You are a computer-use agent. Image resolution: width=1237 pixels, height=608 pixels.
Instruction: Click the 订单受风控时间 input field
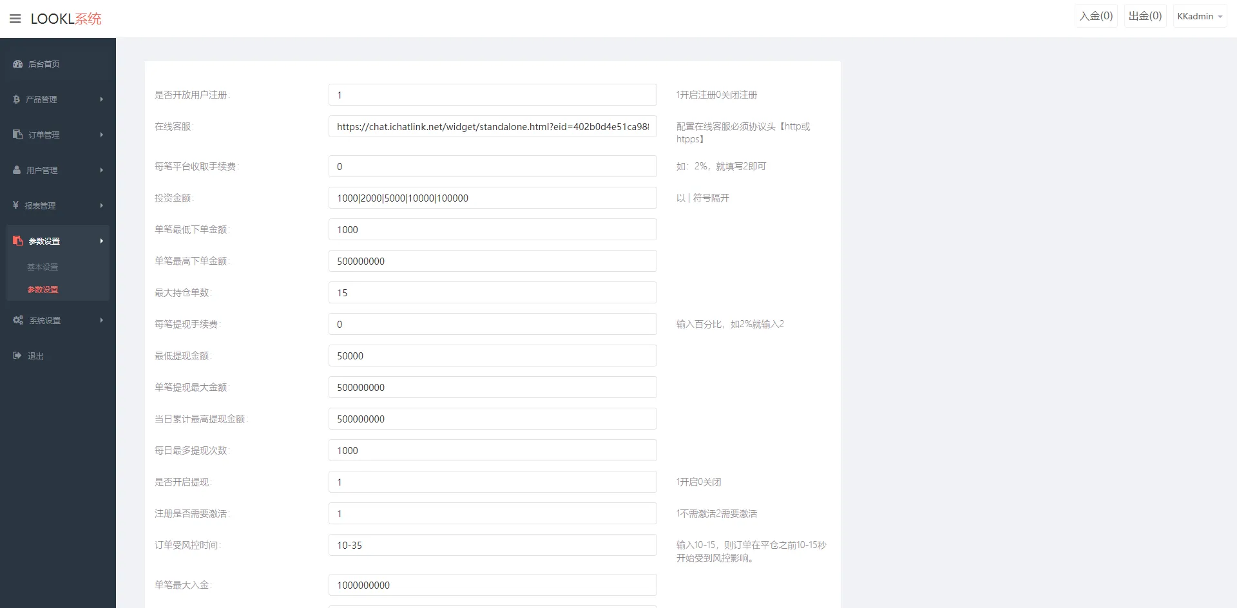[x=492, y=545]
